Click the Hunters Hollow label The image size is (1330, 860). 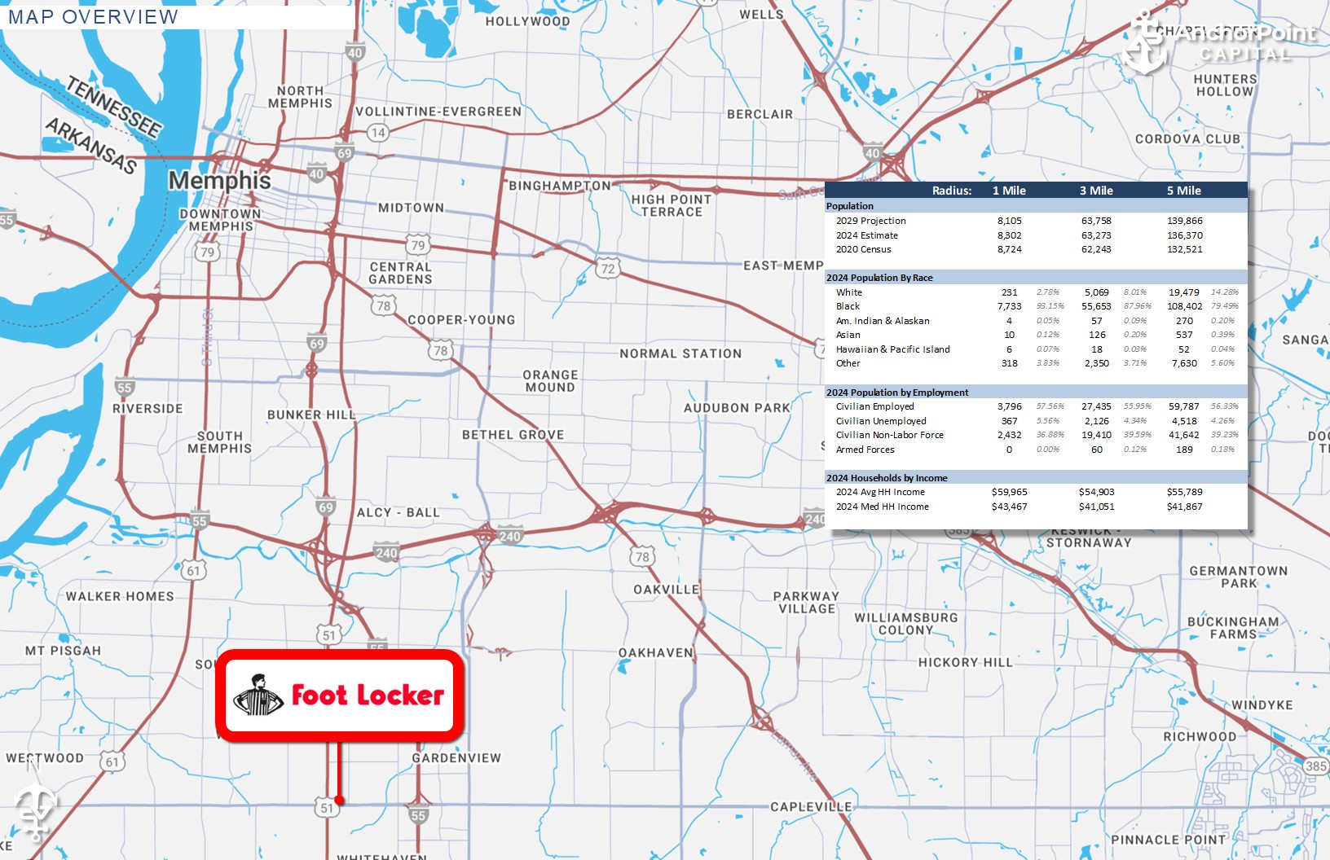click(x=1226, y=85)
